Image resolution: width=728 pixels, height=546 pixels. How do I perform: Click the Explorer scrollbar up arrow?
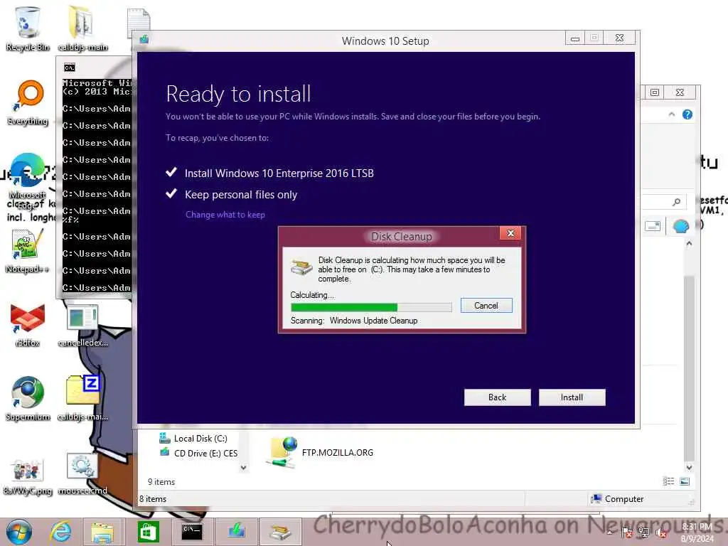pyautogui.click(x=689, y=244)
